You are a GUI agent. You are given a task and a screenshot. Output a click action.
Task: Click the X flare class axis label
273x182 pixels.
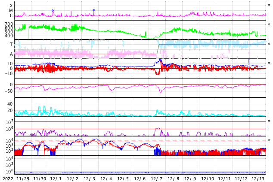point(11,6)
